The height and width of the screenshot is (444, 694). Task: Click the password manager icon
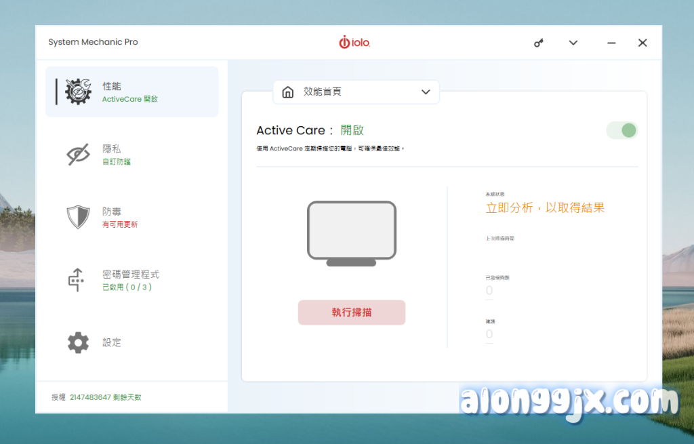[x=77, y=280]
